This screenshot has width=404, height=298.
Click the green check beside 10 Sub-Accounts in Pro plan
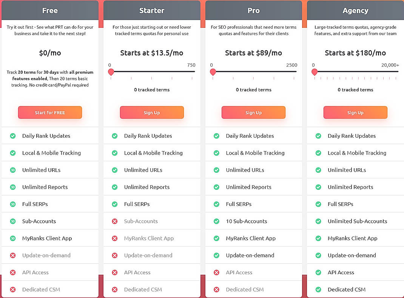click(216, 221)
